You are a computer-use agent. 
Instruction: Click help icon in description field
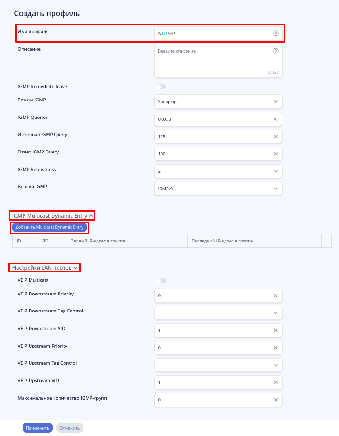(x=276, y=51)
